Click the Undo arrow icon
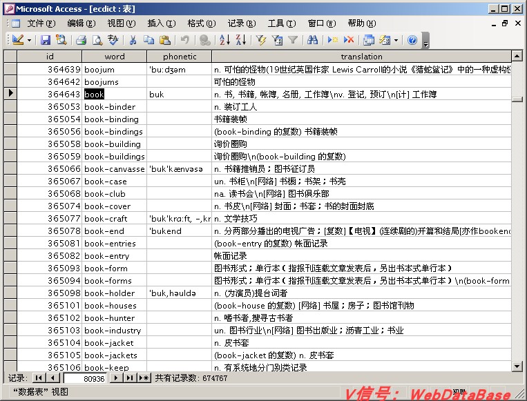Viewport: 527px width, 401px height. [184, 40]
